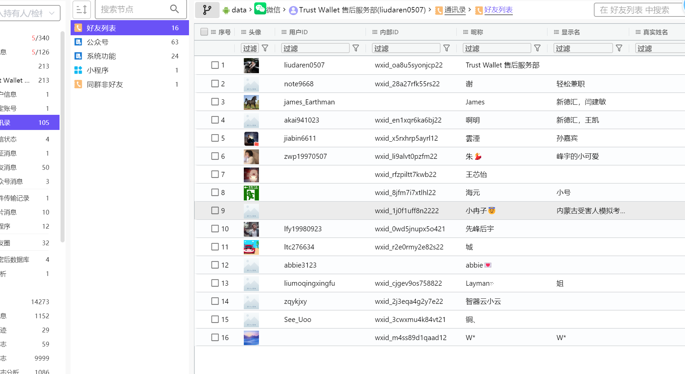The image size is (685, 374).
Task: Open the 用户ID column header menu
Action: coord(284,32)
